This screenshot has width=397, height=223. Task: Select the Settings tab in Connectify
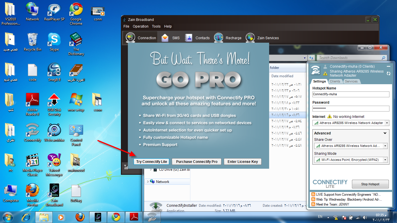(x=319, y=81)
